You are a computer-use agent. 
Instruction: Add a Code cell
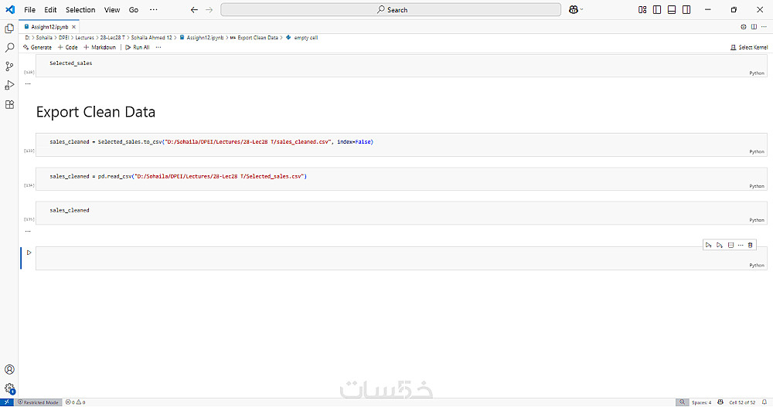click(x=68, y=47)
